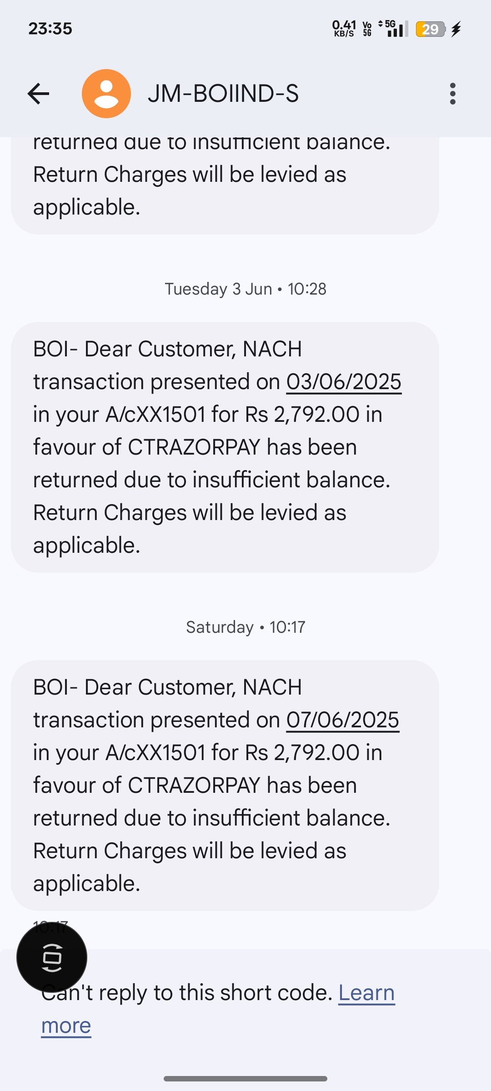491x1091 pixels.
Task: Tap the status bar clock 23:35
Action: tap(50, 29)
